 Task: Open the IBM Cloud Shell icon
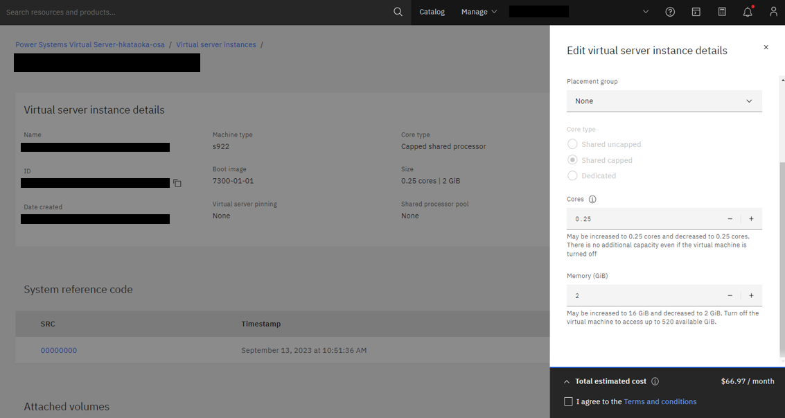tap(696, 12)
